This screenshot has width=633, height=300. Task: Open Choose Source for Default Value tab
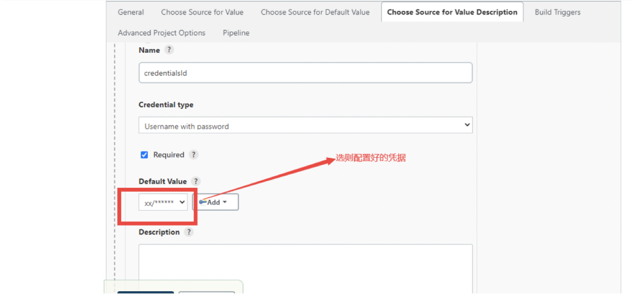(315, 12)
